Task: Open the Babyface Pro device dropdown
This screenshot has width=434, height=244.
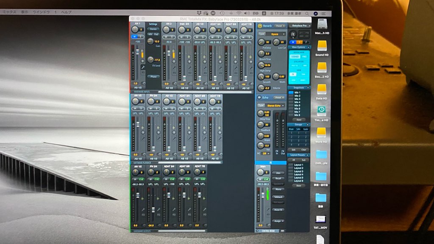Action: (299, 25)
